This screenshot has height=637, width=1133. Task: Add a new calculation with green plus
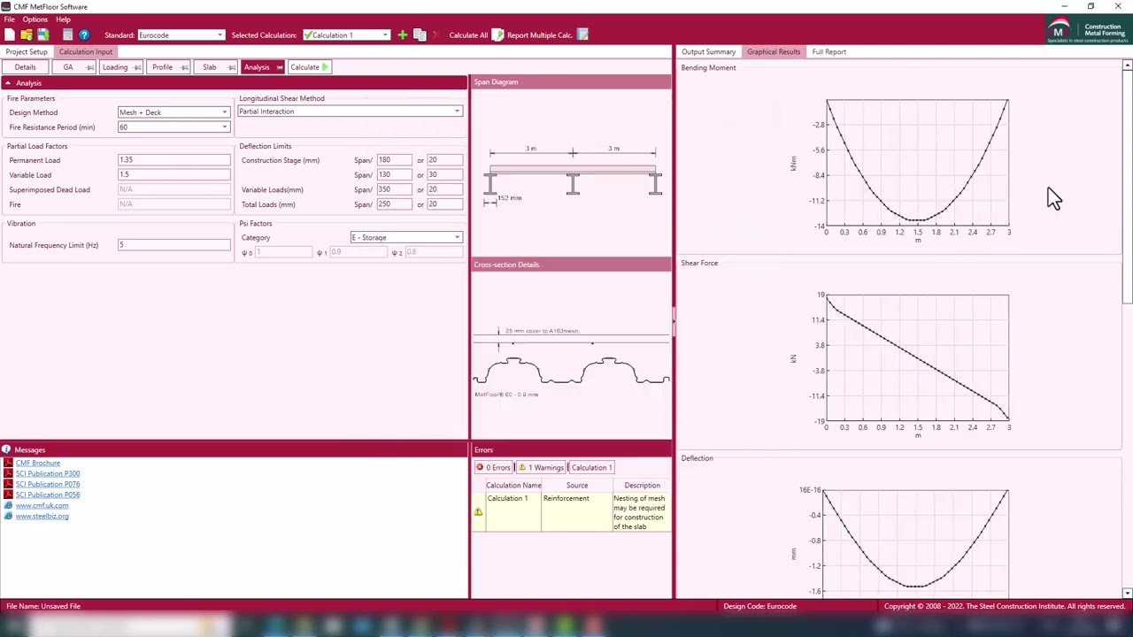(x=403, y=35)
